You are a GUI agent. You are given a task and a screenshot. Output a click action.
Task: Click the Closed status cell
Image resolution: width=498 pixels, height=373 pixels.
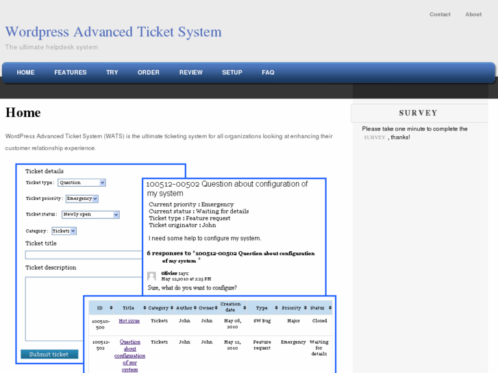tap(319, 321)
